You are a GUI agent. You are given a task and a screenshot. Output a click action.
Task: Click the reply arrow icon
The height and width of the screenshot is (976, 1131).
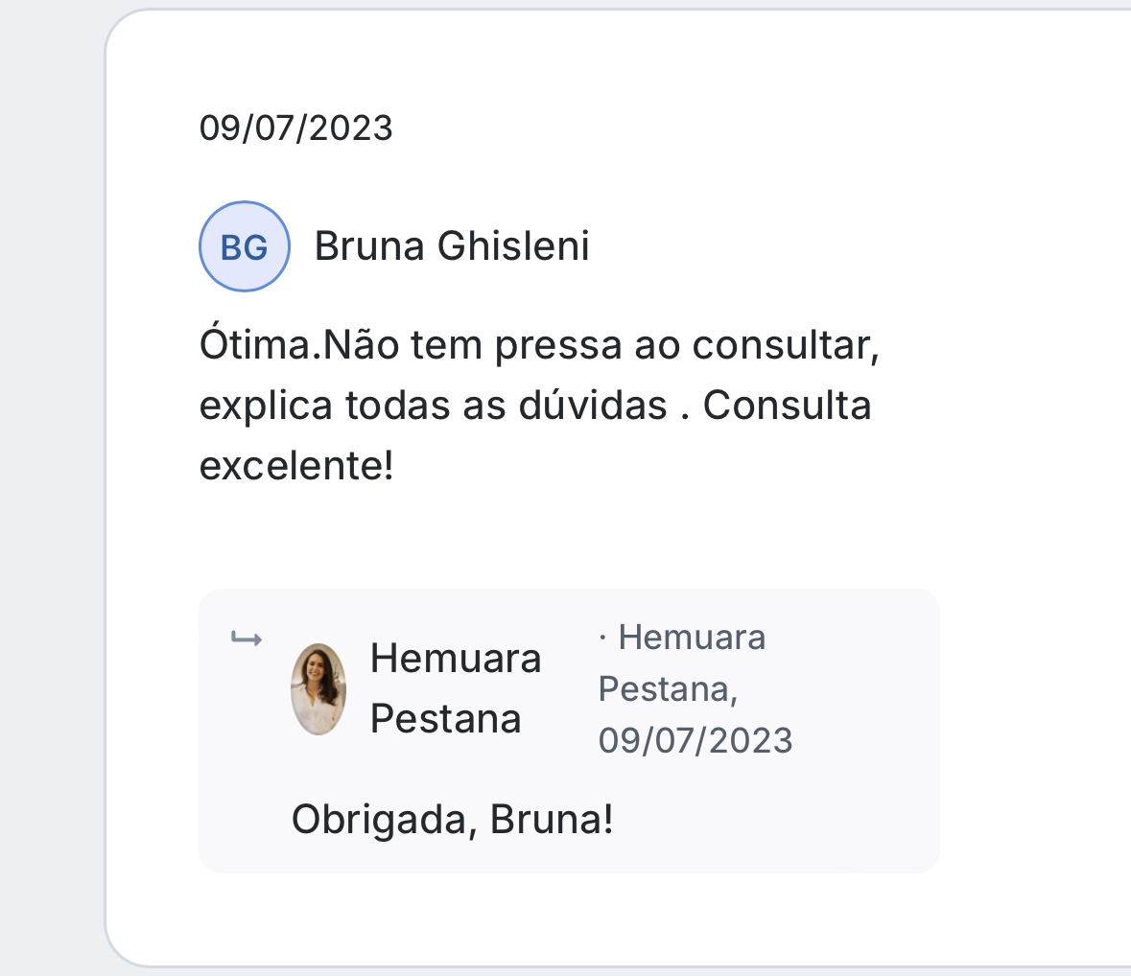tap(247, 639)
